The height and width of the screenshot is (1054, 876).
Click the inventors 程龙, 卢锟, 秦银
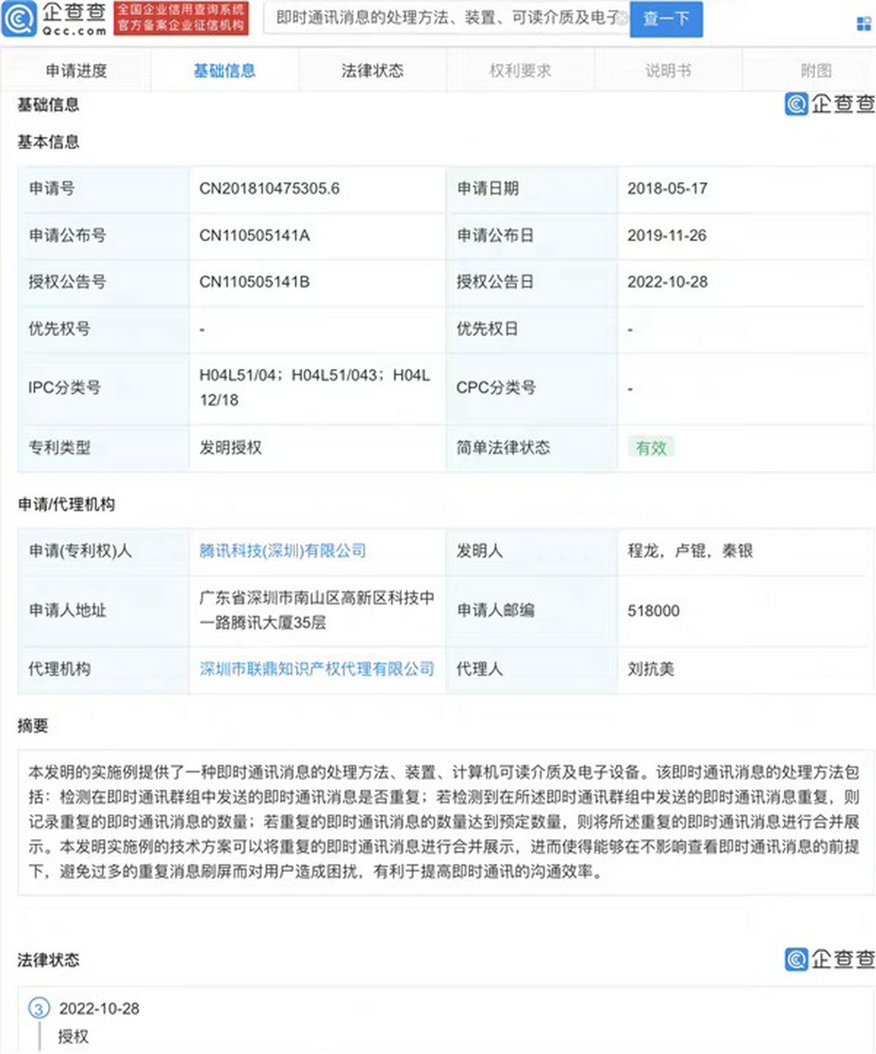690,551
